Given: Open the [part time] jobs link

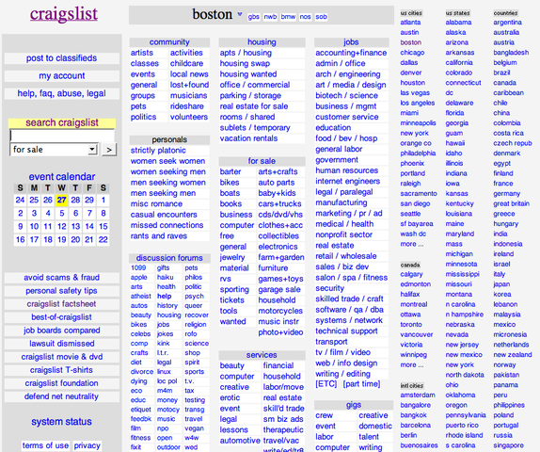Looking at the screenshot, I should click(361, 384).
